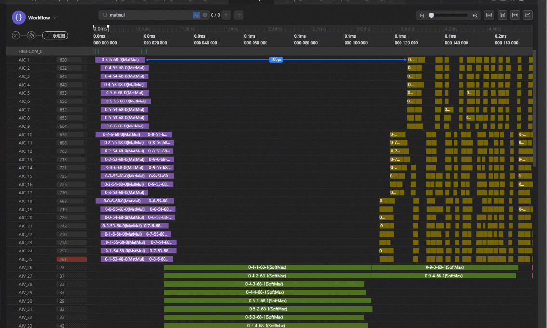This screenshot has width=547, height=328.
Task: Open the keyboard shortcuts icon
Action: click(x=489, y=15)
